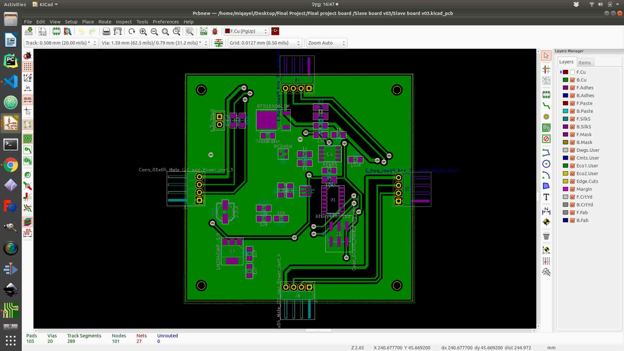The image size is (624, 351).
Task: Click the Load netlist icon
Action: (203, 31)
